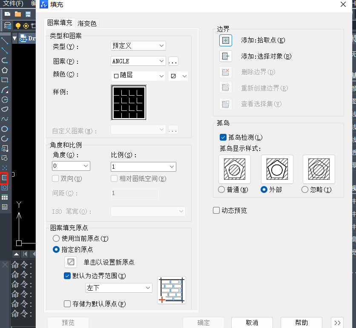Select the Ellipse tool in left toolbar

[x=5, y=129]
